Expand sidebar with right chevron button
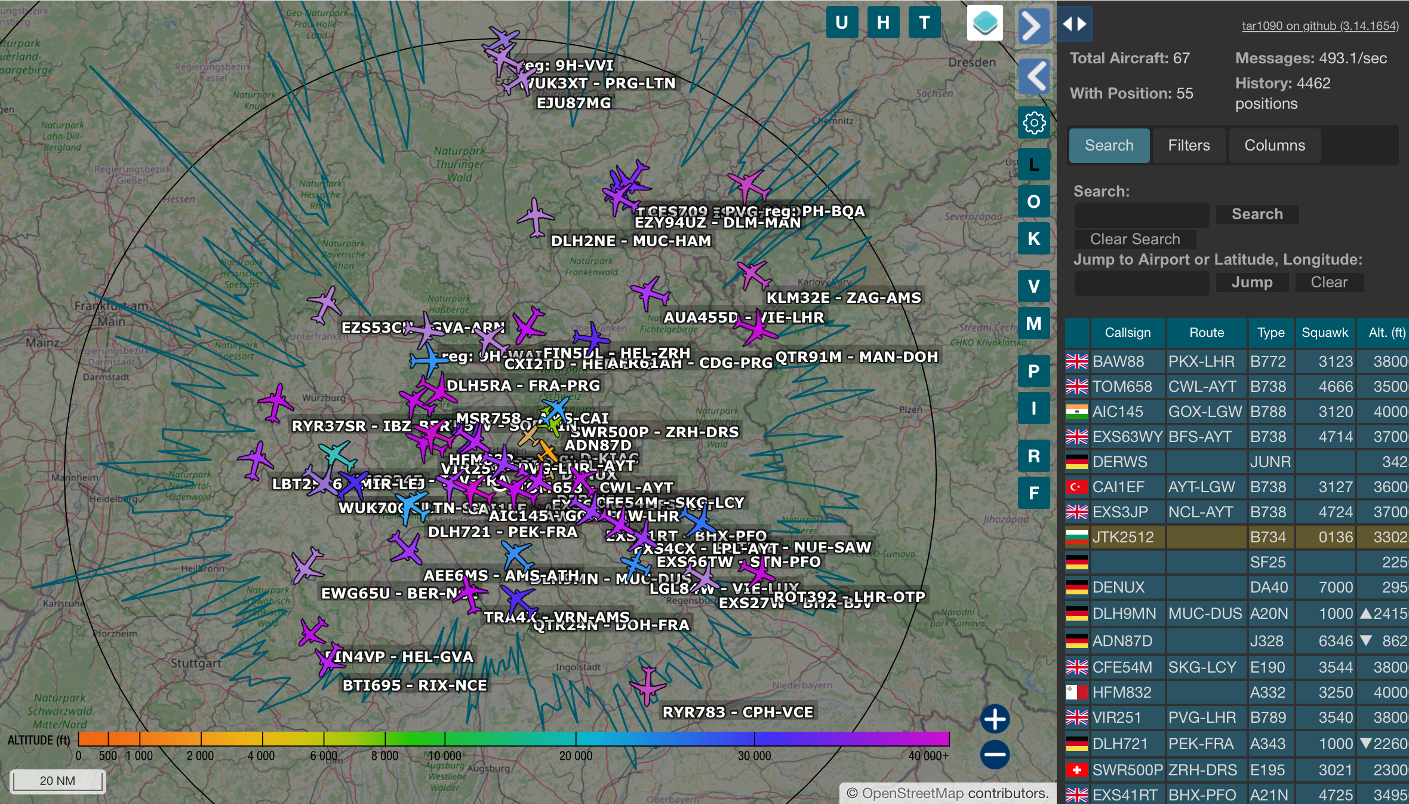This screenshot has width=1409, height=804. coord(1033,26)
